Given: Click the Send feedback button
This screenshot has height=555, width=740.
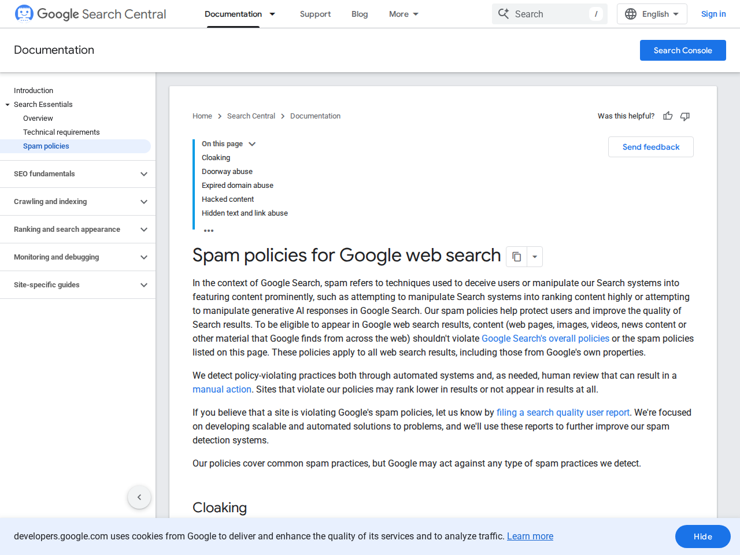Looking at the screenshot, I should (651, 147).
